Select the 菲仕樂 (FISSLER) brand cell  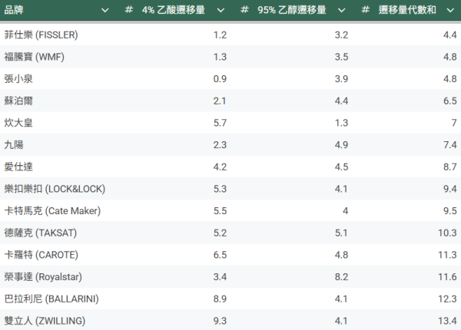click(x=41, y=35)
